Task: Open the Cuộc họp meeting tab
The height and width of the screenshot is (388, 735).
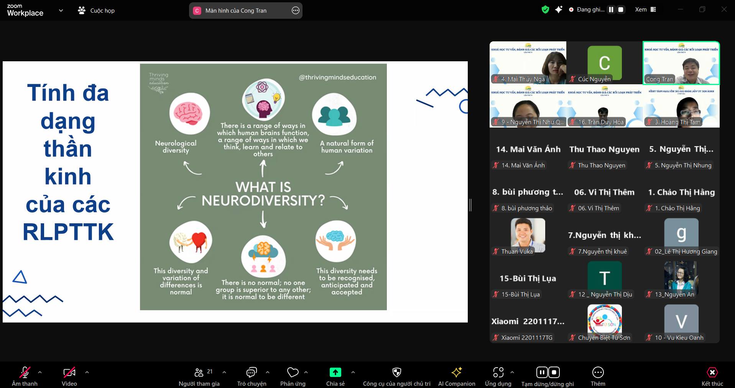Action: [x=96, y=11]
